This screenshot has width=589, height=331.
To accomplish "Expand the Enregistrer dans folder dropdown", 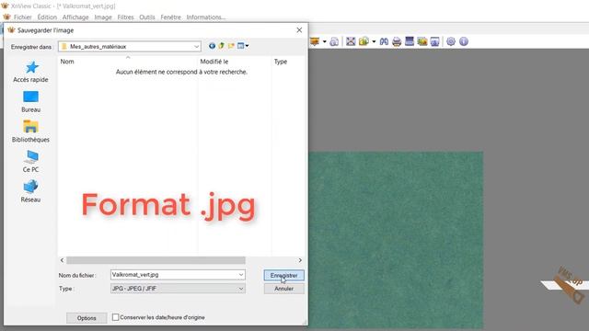I will pos(196,47).
